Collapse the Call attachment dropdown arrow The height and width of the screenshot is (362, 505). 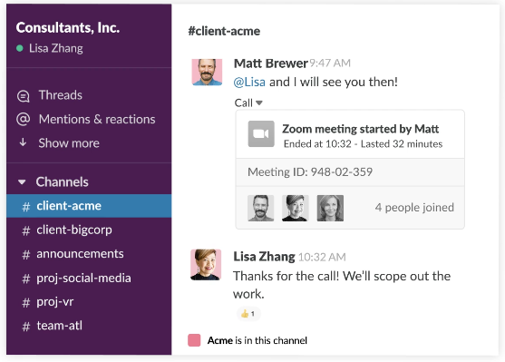(259, 103)
